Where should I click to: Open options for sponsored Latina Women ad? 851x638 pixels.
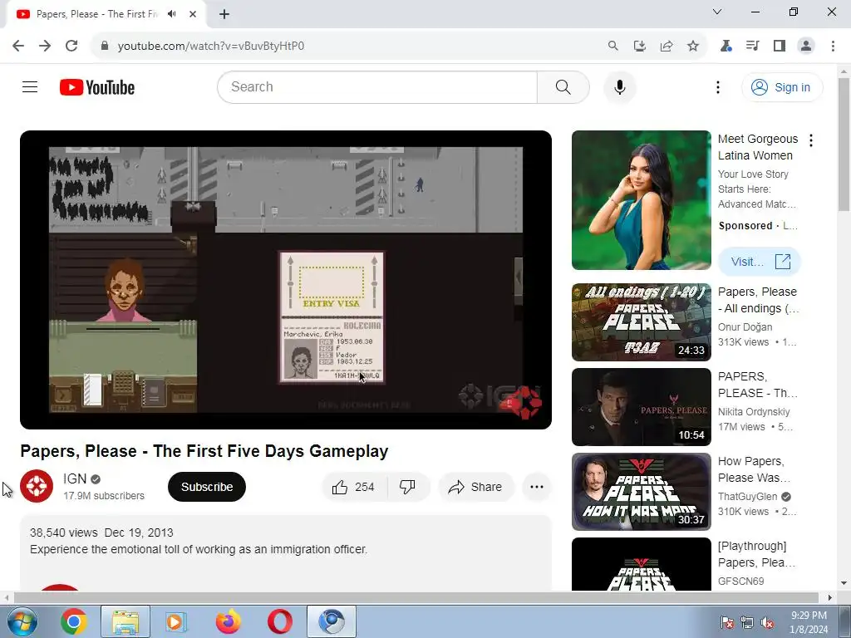pyautogui.click(x=811, y=140)
